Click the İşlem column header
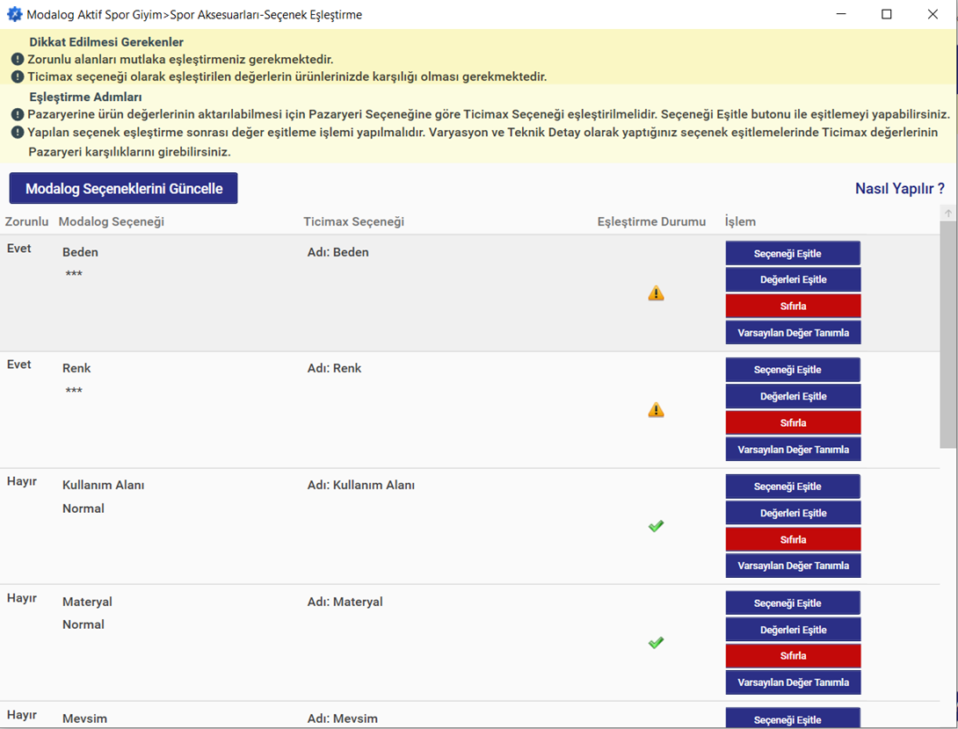 tap(740, 221)
